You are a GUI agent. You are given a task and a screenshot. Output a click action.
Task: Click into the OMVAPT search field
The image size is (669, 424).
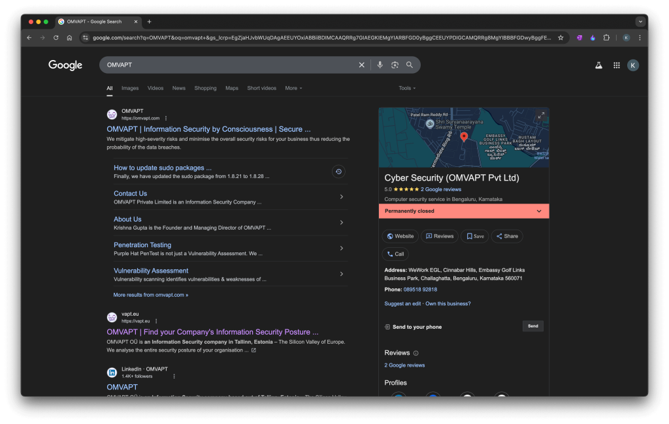[x=231, y=65]
